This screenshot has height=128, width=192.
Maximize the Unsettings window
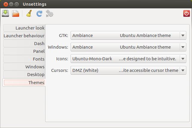tap(16, 4)
